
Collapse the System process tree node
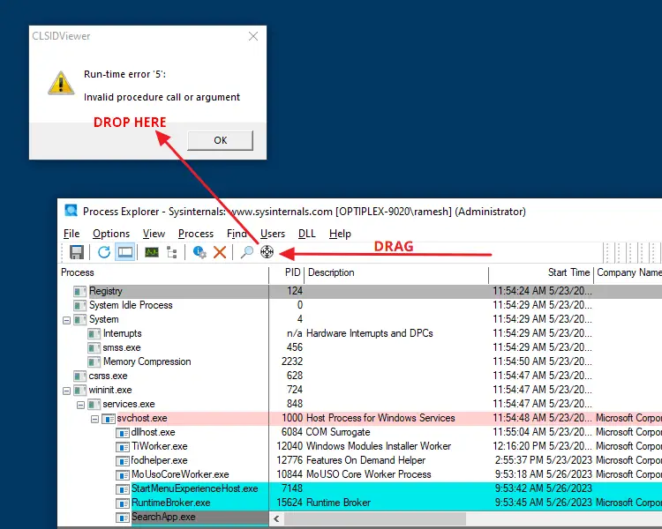66,321
